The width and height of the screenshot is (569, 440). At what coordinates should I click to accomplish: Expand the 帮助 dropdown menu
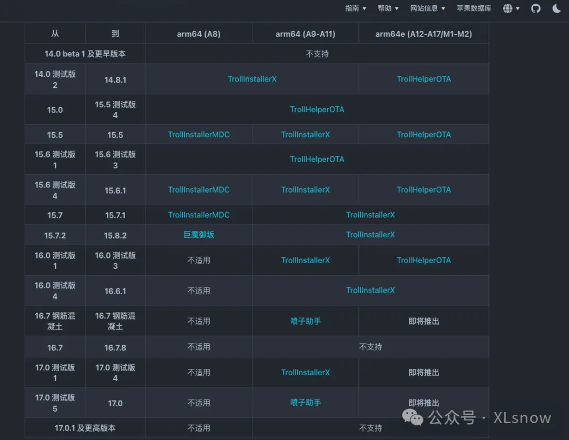[388, 8]
